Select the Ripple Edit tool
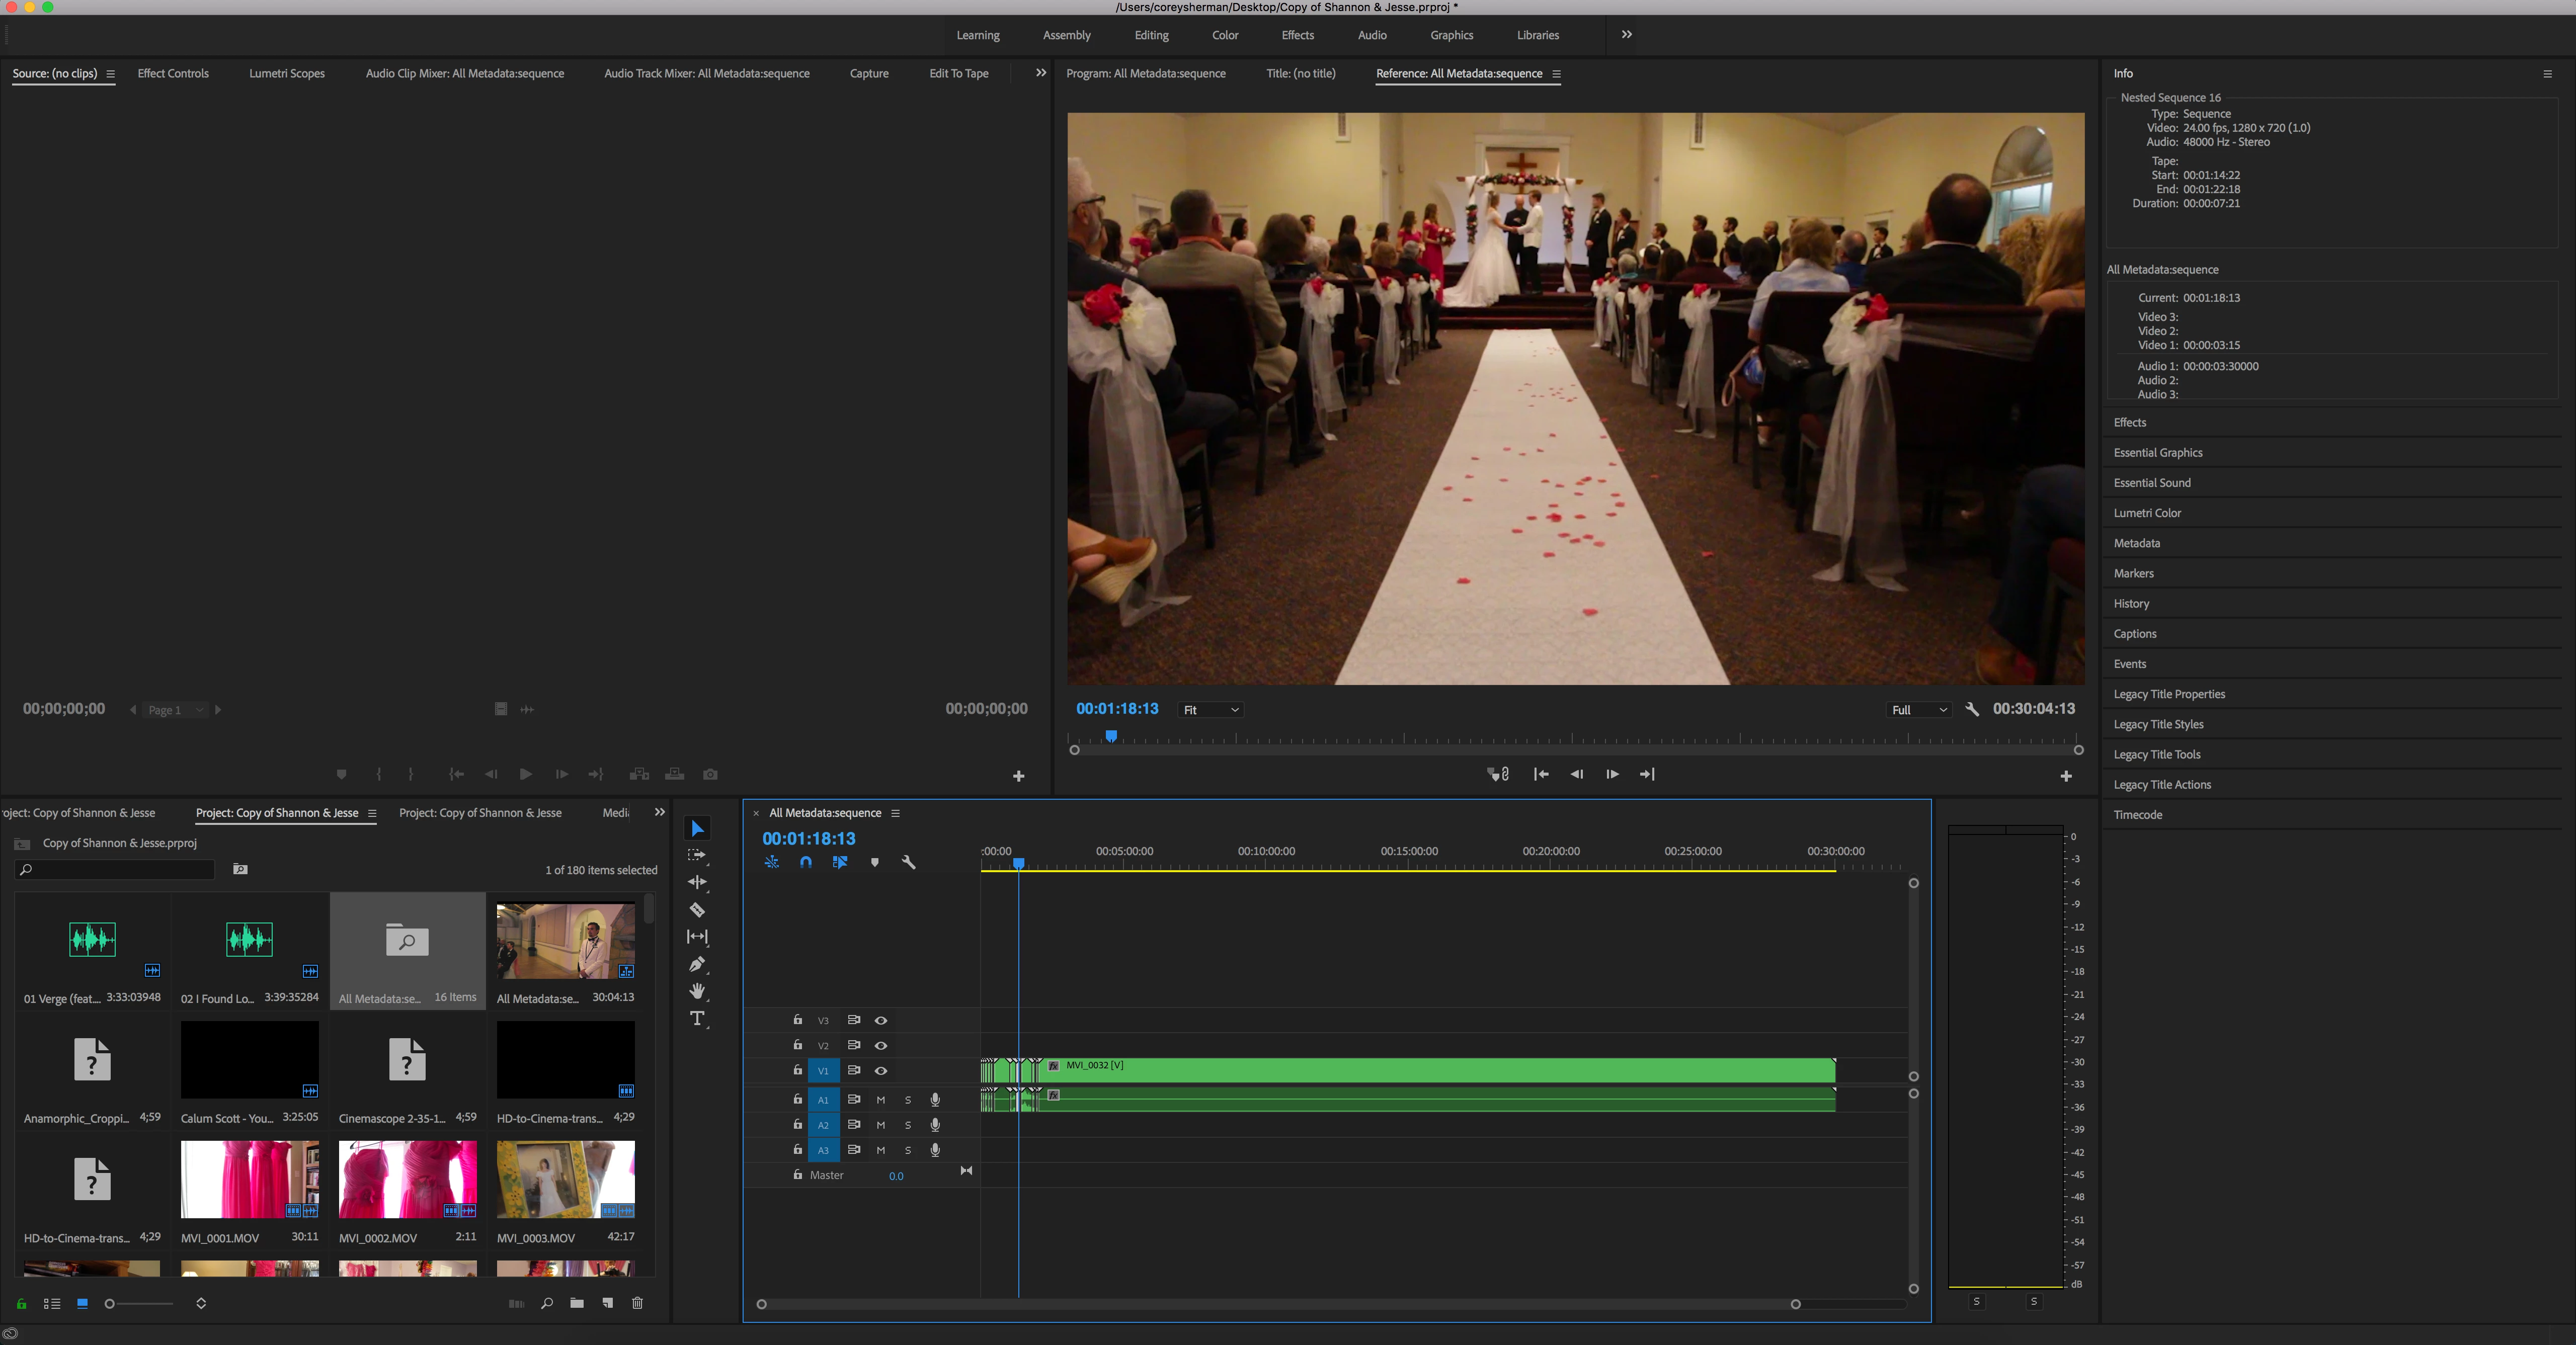The image size is (2576, 1345). click(x=697, y=882)
